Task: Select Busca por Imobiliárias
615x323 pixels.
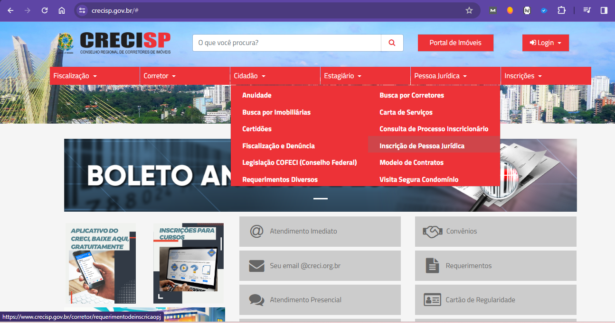Action: [x=276, y=112]
